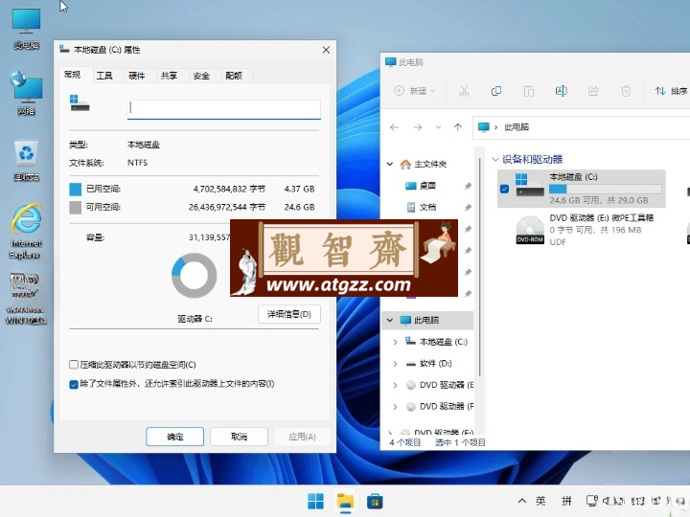Select 此电脑 in the navigation pane

coord(426,320)
